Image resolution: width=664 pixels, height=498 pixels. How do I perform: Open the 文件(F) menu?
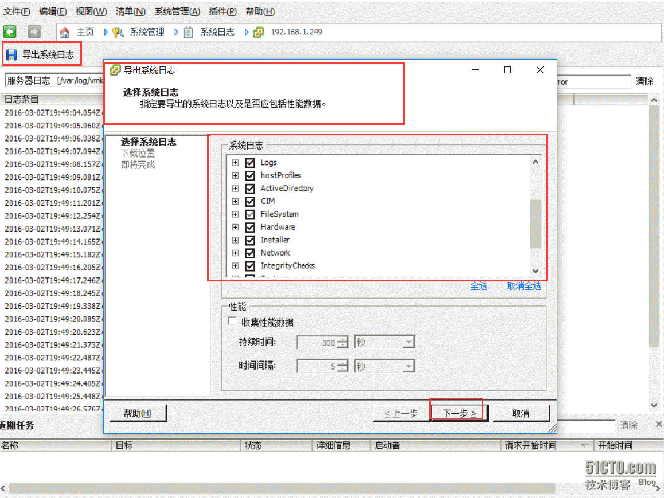click(x=17, y=11)
